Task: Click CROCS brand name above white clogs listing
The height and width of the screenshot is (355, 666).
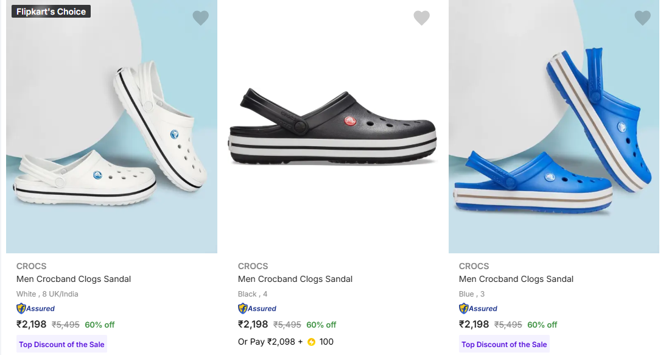Action: pos(32,266)
